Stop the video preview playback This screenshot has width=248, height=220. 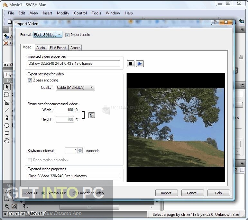click(x=130, y=64)
